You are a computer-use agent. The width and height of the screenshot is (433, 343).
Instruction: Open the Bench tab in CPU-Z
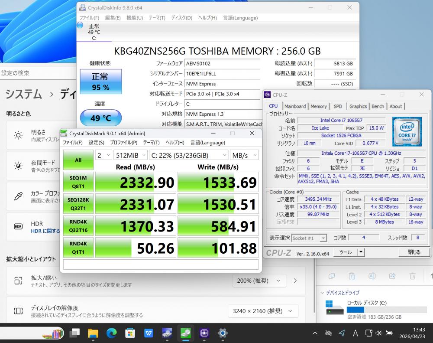point(378,106)
